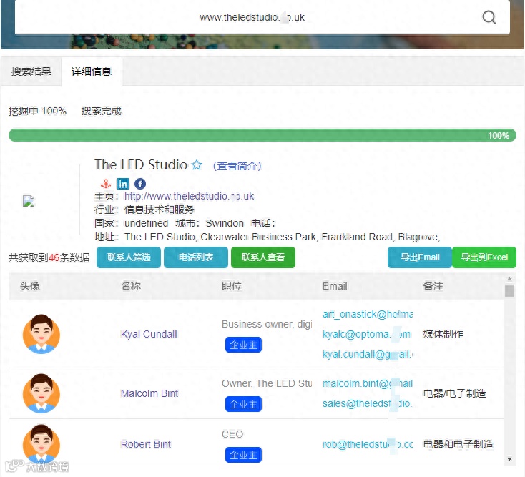This screenshot has height=477, width=525.
Task: Open the LinkedIn icon
Action: point(123,184)
